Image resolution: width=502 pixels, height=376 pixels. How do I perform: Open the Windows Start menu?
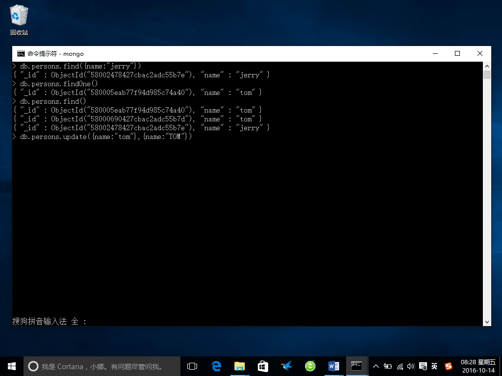[12, 366]
